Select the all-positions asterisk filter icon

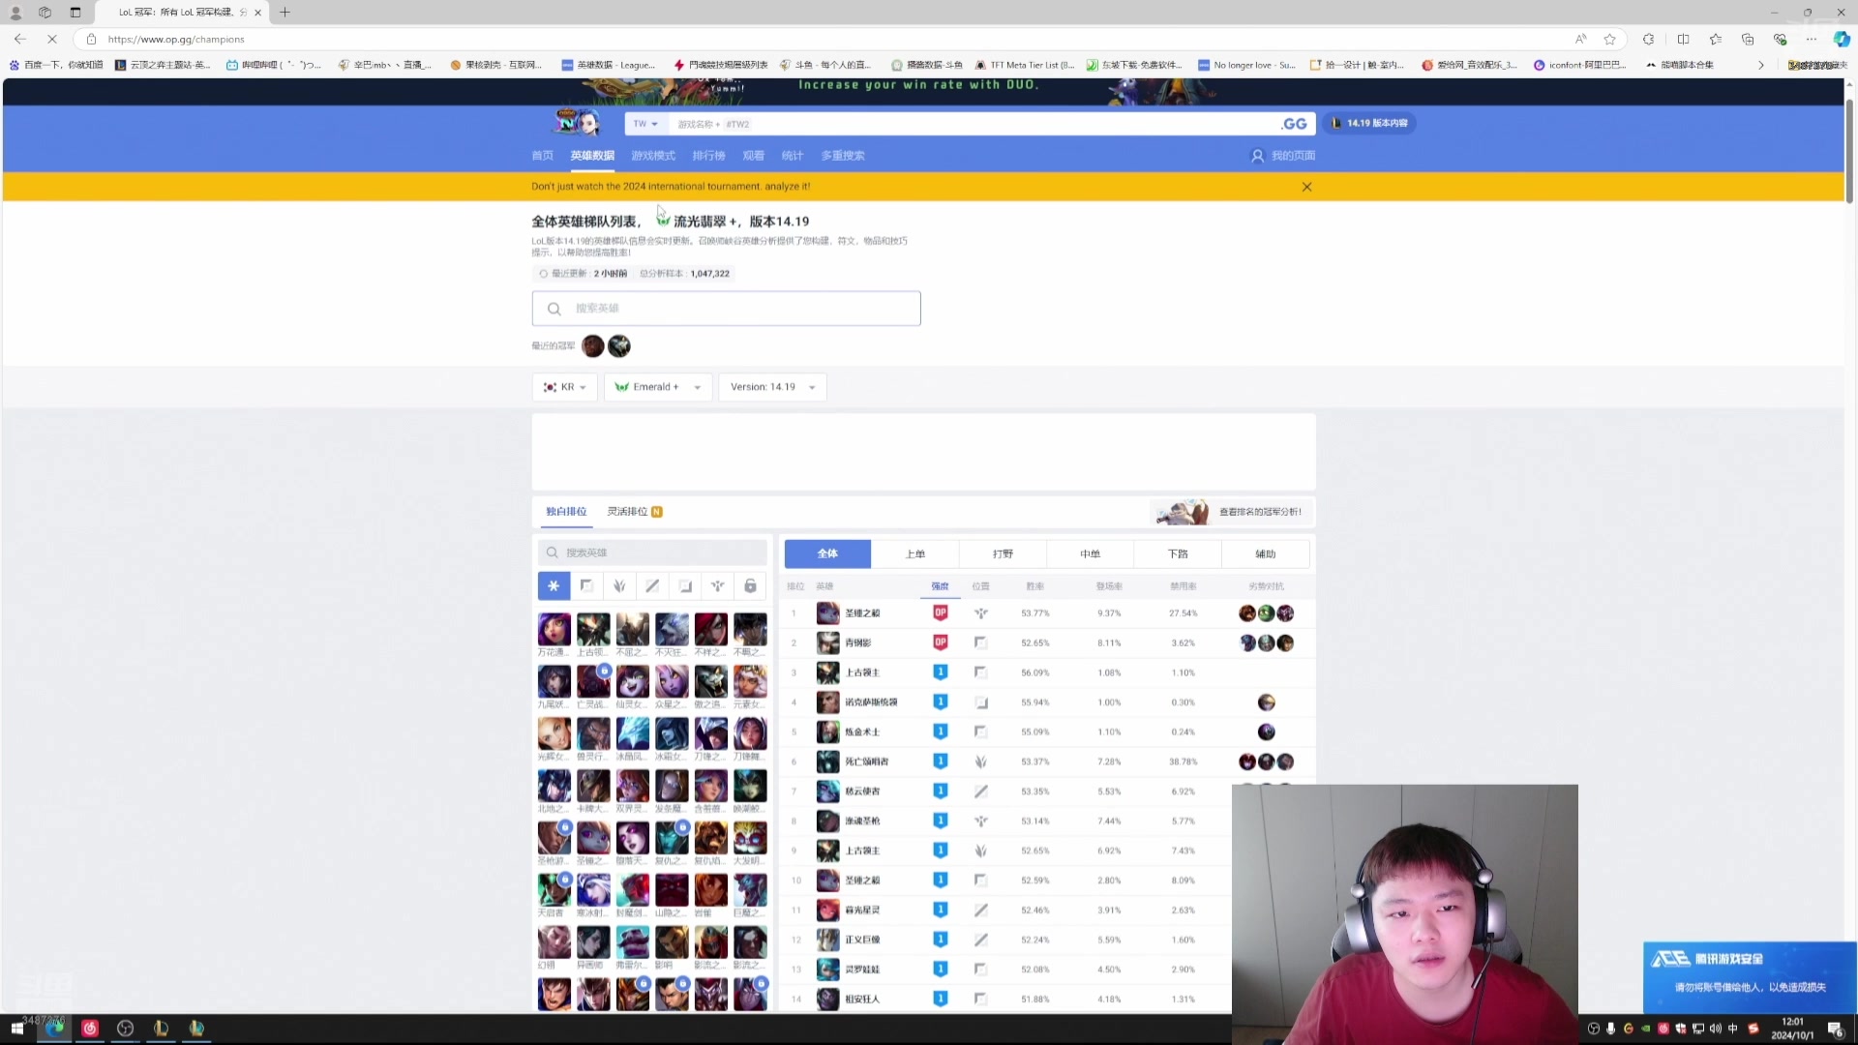(554, 585)
